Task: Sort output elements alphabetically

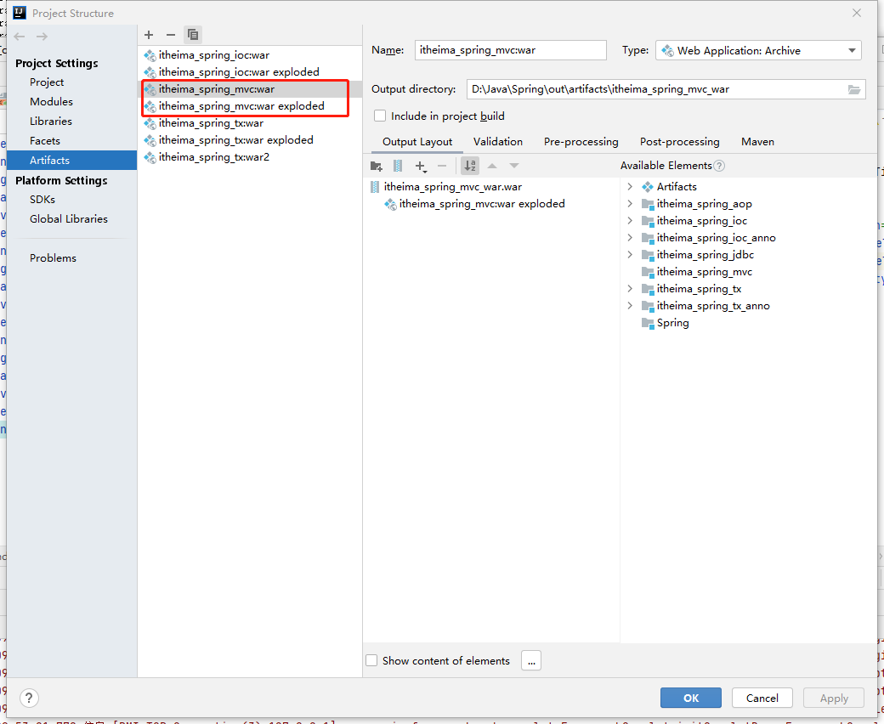Action: (x=469, y=166)
